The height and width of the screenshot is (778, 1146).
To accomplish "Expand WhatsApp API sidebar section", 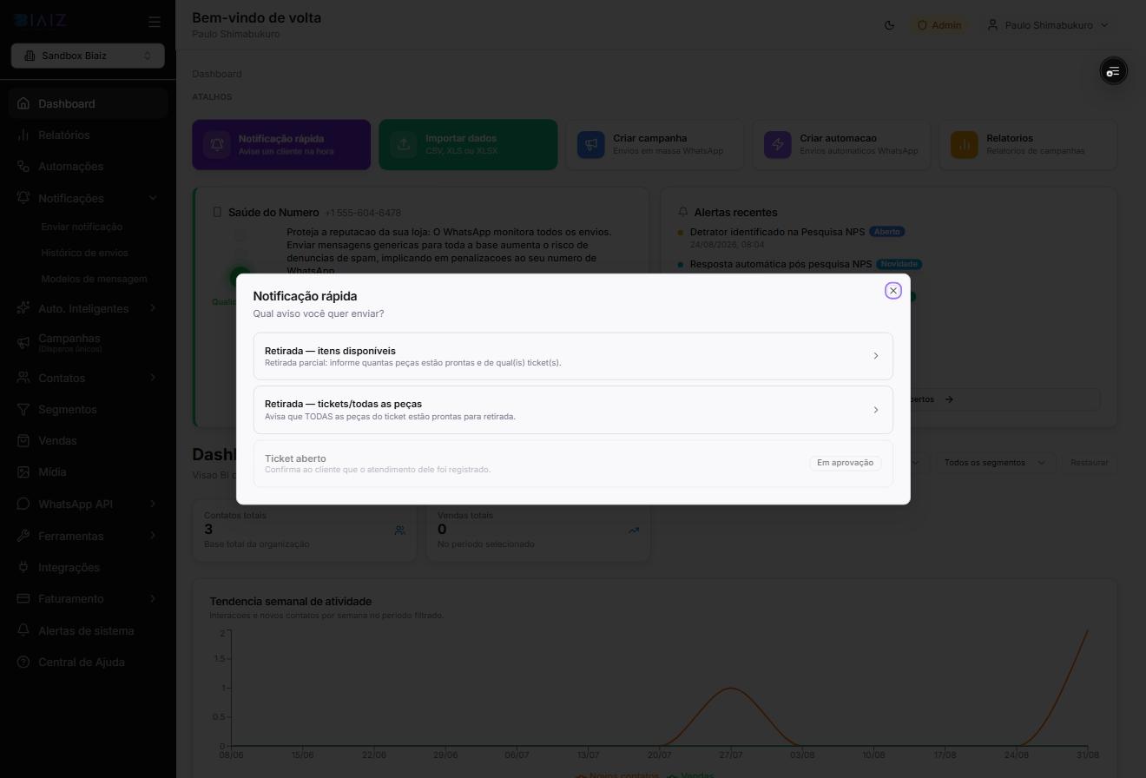I will [x=88, y=504].
